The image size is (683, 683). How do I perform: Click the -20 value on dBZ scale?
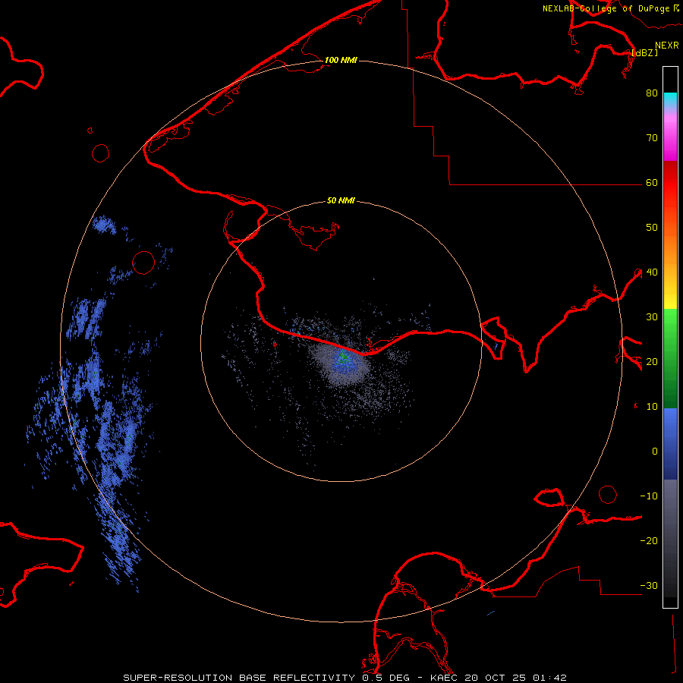pos(649,541)
